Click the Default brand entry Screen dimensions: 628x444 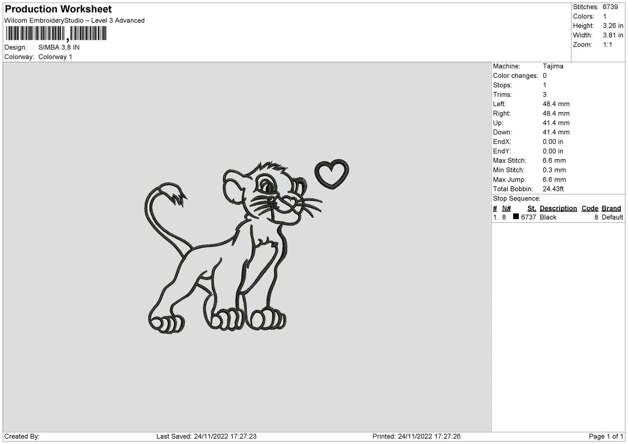612,217
